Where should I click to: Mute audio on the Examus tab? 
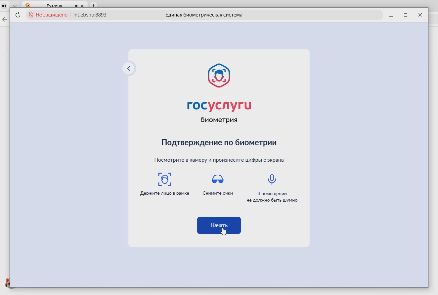[x=77, y=6]
